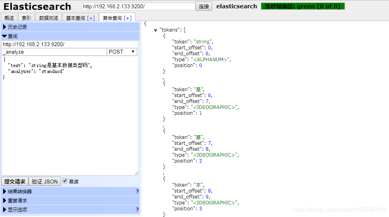389x217 pixels.
Task: Select the 复合查询 tab
Action: pyautogui.click(x=112, y=18)
